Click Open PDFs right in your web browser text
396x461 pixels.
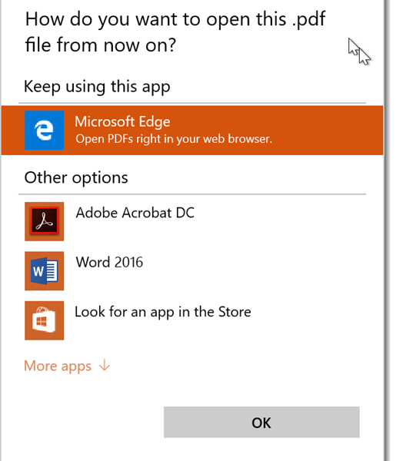coord(174,139)
